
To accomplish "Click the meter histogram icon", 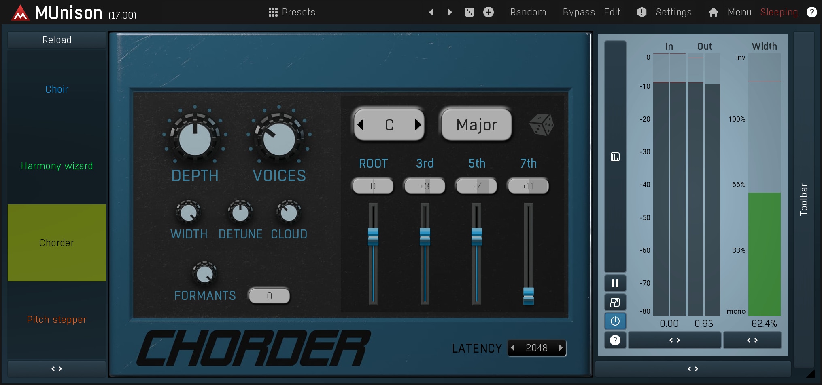I will pyautogui.click(x=615, y=157).
